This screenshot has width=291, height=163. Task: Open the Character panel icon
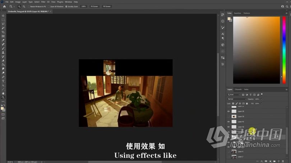tap(223, 34)
